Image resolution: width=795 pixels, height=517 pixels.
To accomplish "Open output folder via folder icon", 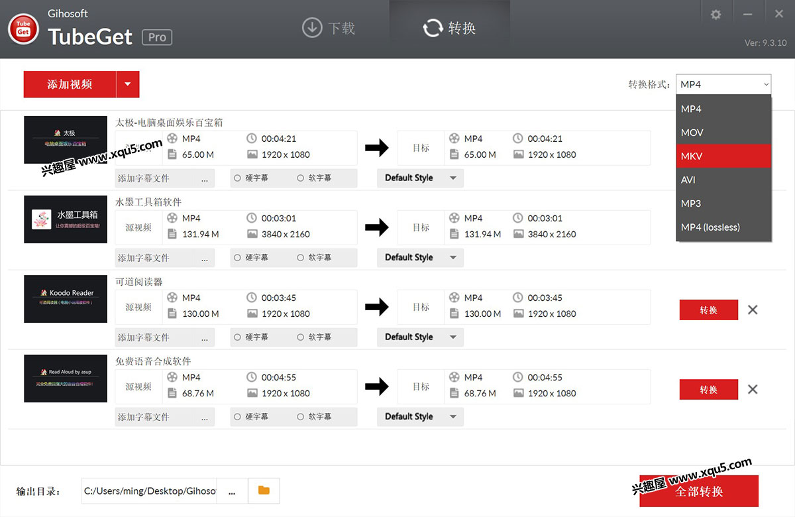I will [264, 491].
